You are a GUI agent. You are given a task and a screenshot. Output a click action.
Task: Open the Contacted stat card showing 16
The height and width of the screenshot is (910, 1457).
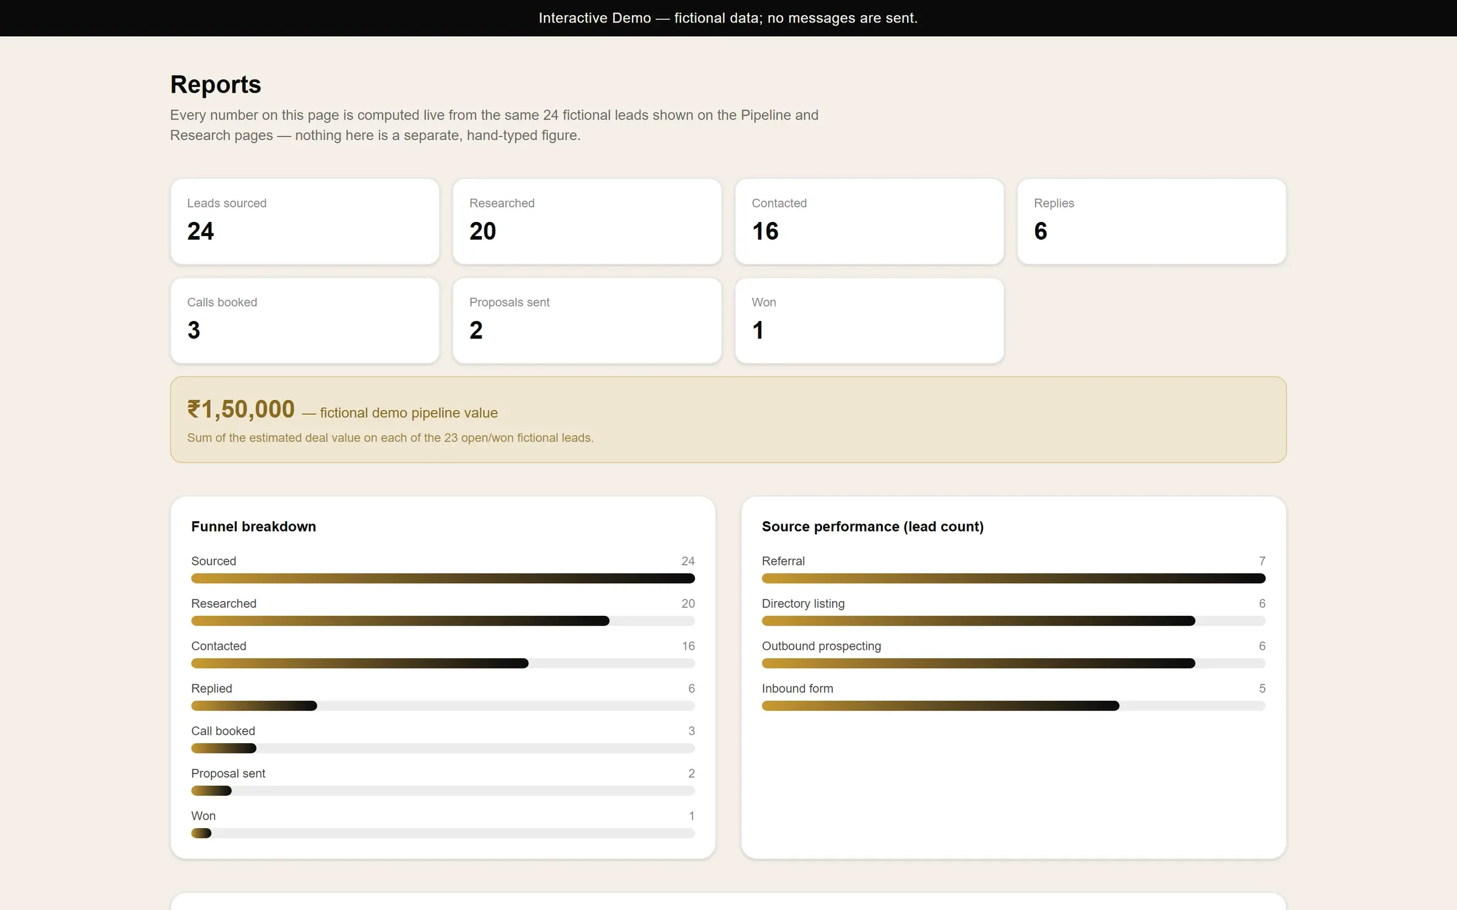click(x=869, y=221)
